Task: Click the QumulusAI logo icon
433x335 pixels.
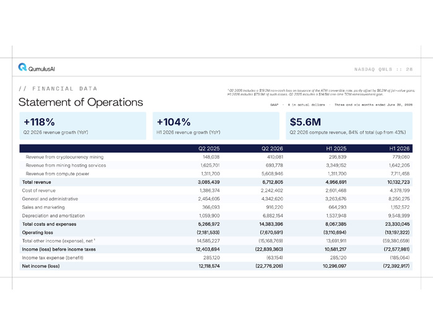Action: coord(22,67)
